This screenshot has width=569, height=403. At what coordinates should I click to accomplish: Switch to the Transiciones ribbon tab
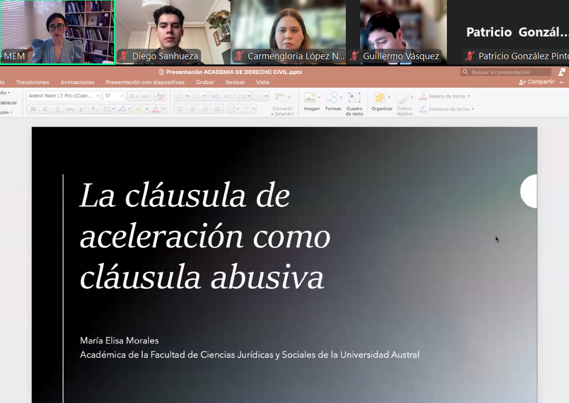click(32, 82)
